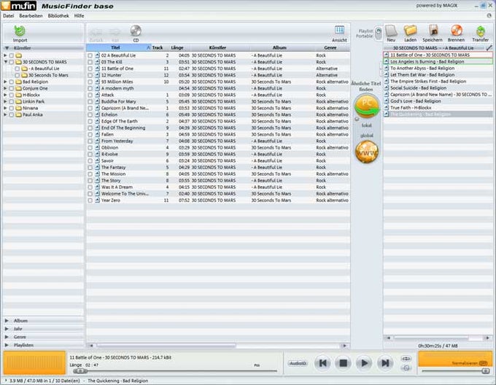Expand the Genre section

(7, 337)
